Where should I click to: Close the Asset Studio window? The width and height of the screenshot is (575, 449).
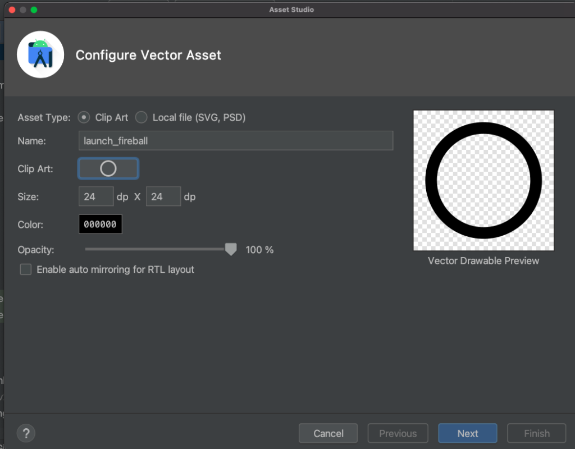click(x=12, y=10)
